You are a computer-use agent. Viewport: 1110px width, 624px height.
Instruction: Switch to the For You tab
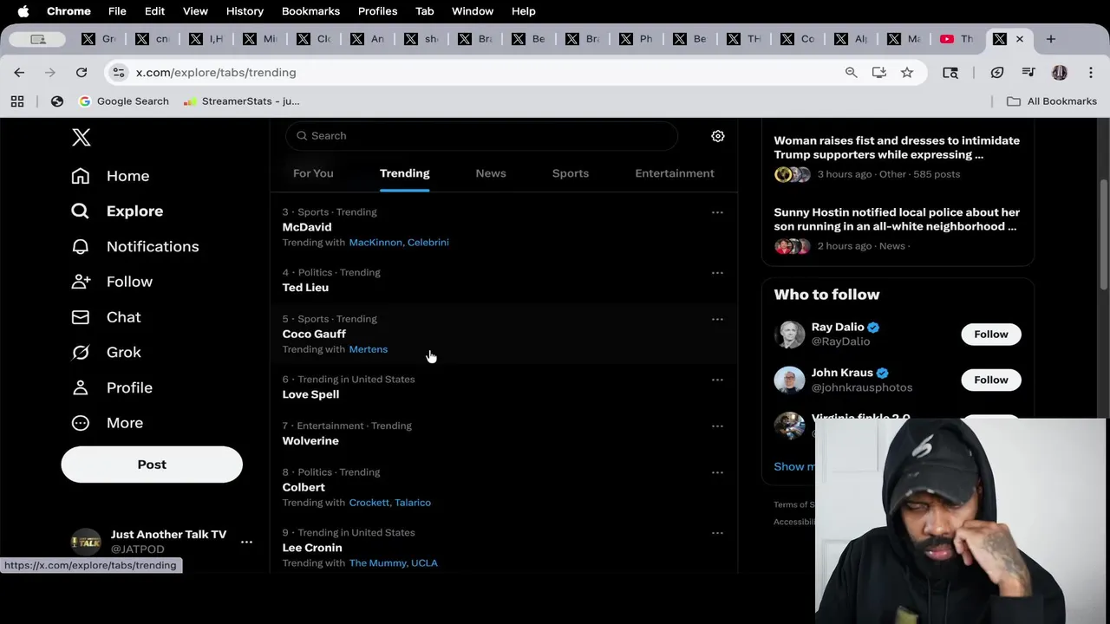[313, 173]
